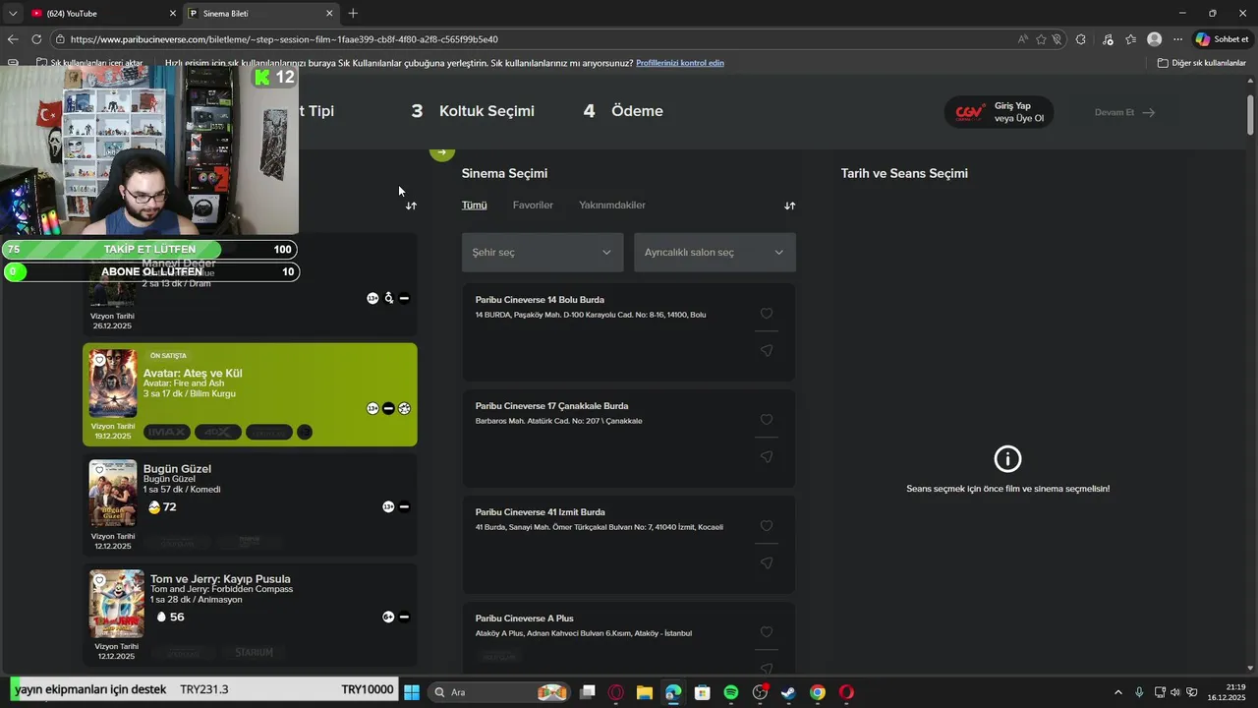
Task: Show hidden system tray icons chevron
Action: coord(1117,692)
